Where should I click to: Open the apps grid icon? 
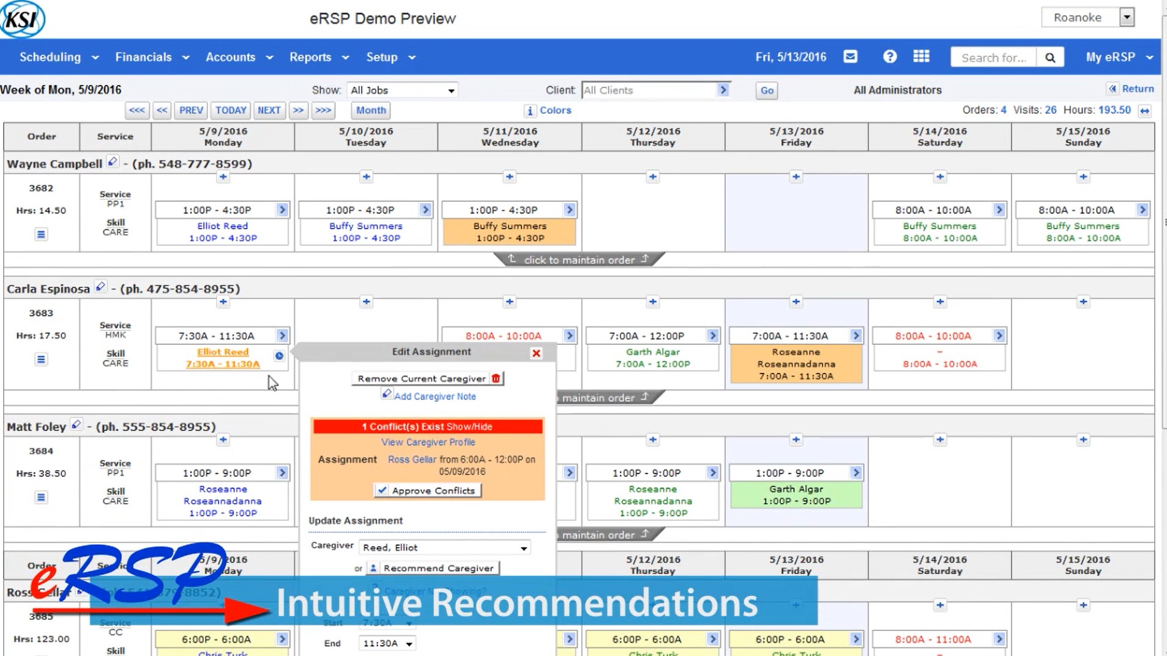[x=921, y=57]
